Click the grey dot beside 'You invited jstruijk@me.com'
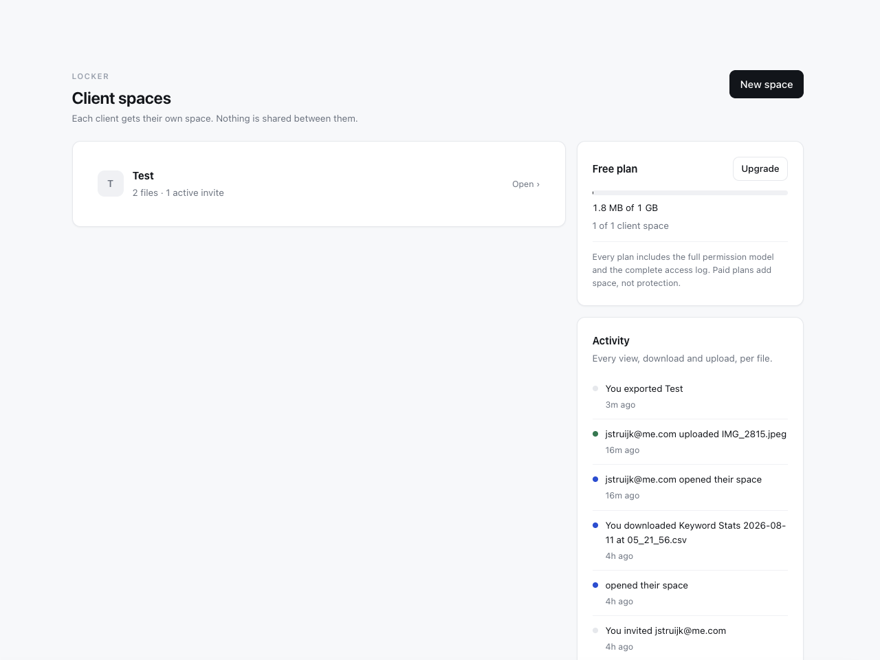 595,630
